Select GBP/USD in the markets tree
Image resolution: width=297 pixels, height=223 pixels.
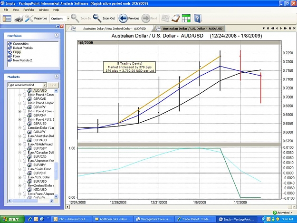(40, 124)
